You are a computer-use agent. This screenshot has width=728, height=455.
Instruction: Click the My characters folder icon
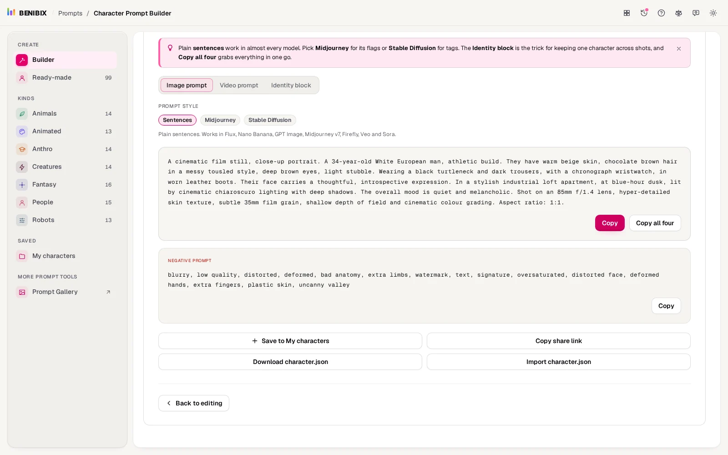[22, 256]
